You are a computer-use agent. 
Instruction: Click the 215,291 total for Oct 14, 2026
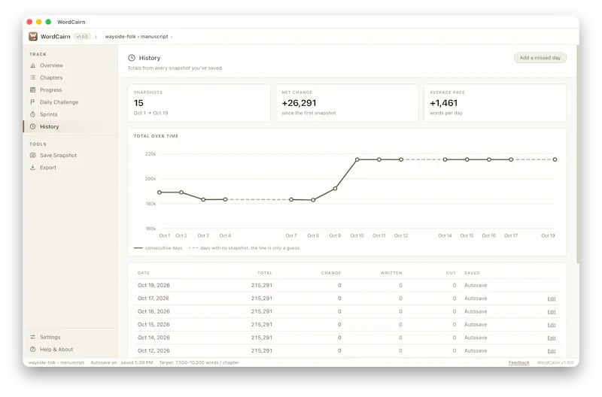click(262, 338)
